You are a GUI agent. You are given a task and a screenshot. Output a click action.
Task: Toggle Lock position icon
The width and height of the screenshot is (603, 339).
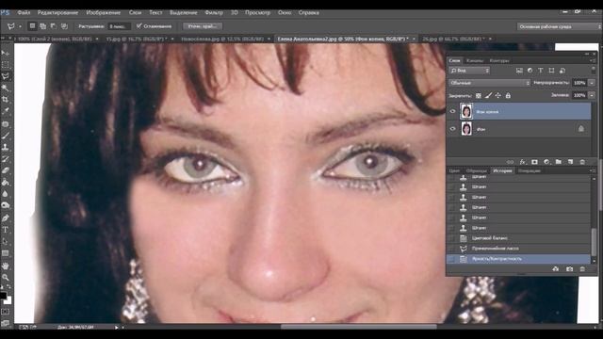(x=498, y=95)
